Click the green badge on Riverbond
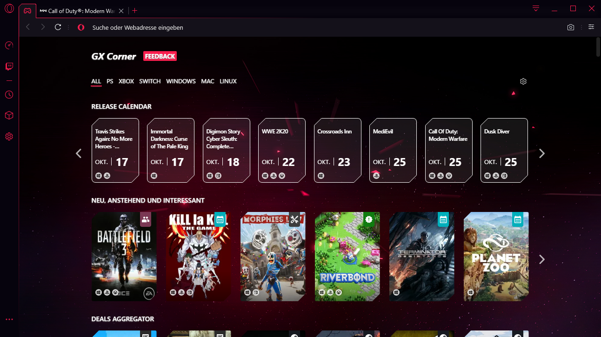 pos(369,219)
